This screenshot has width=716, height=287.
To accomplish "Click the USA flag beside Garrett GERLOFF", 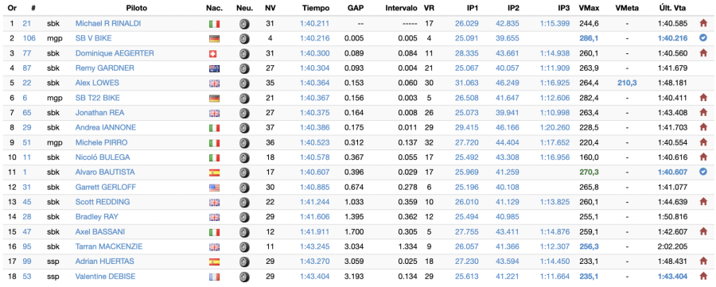I will 214,187.
